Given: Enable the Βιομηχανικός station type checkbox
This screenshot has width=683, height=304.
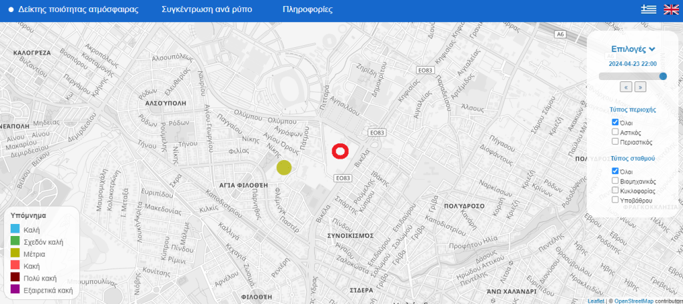Looking at the screenshot, I should [615, 181].
